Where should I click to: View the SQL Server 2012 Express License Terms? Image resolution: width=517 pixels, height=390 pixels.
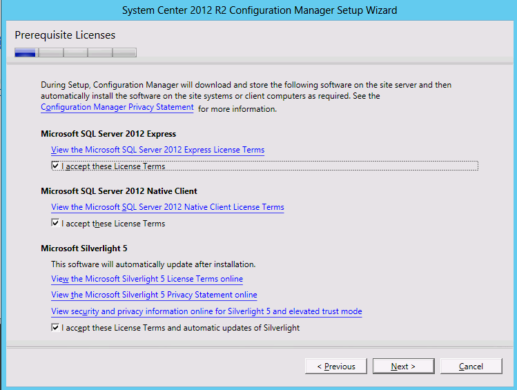click(x=157, y=150)
